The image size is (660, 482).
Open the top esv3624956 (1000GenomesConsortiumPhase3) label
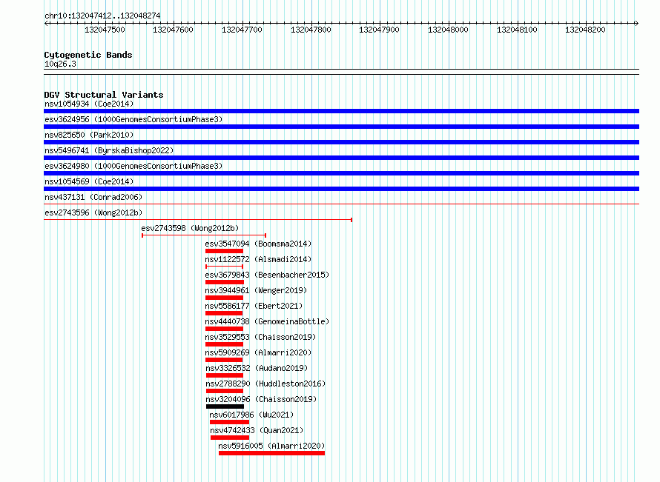click(x=133, y=119)
